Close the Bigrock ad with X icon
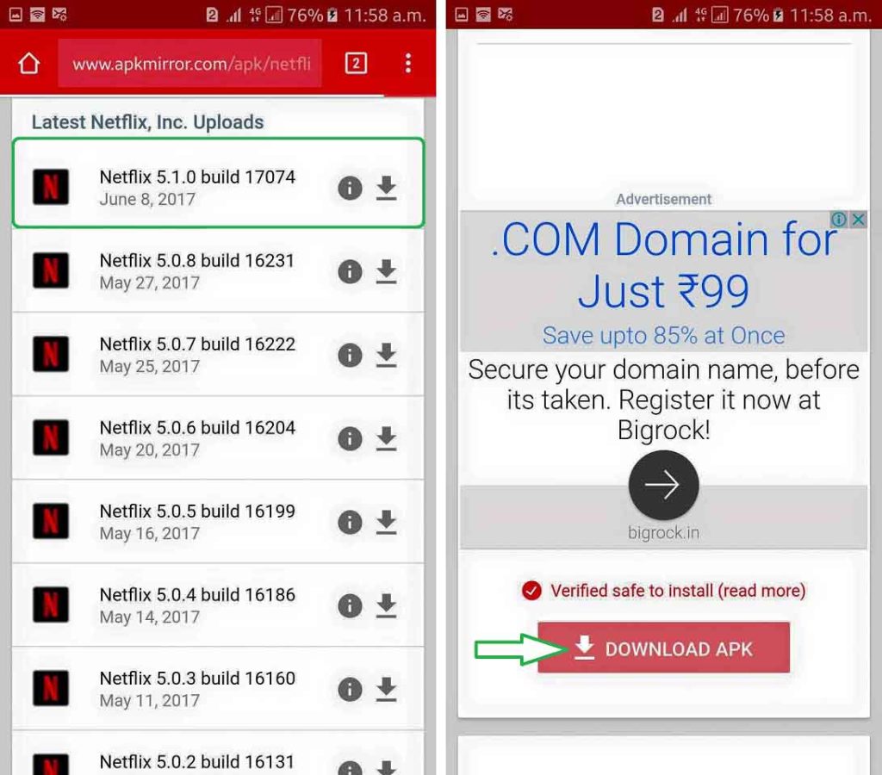 (x=859, y=220)
